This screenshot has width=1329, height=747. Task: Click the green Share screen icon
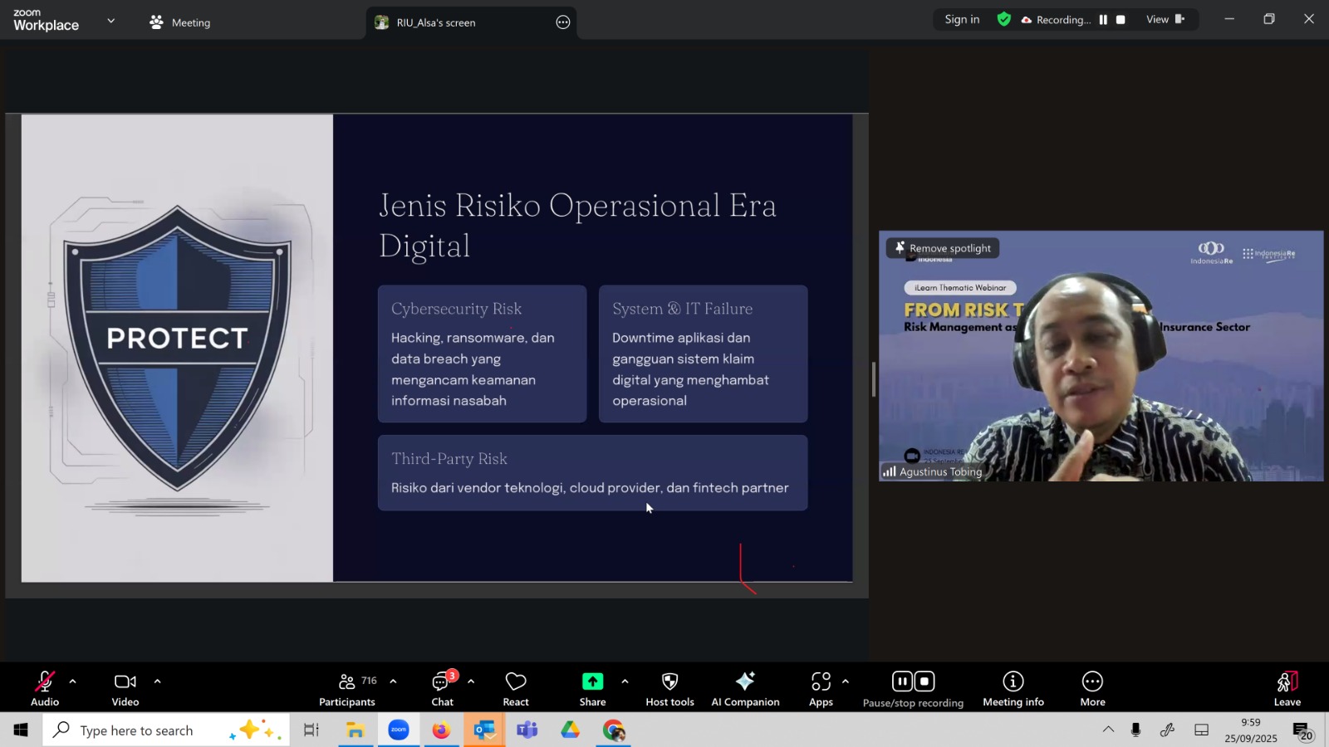click(x=592, y=681)
